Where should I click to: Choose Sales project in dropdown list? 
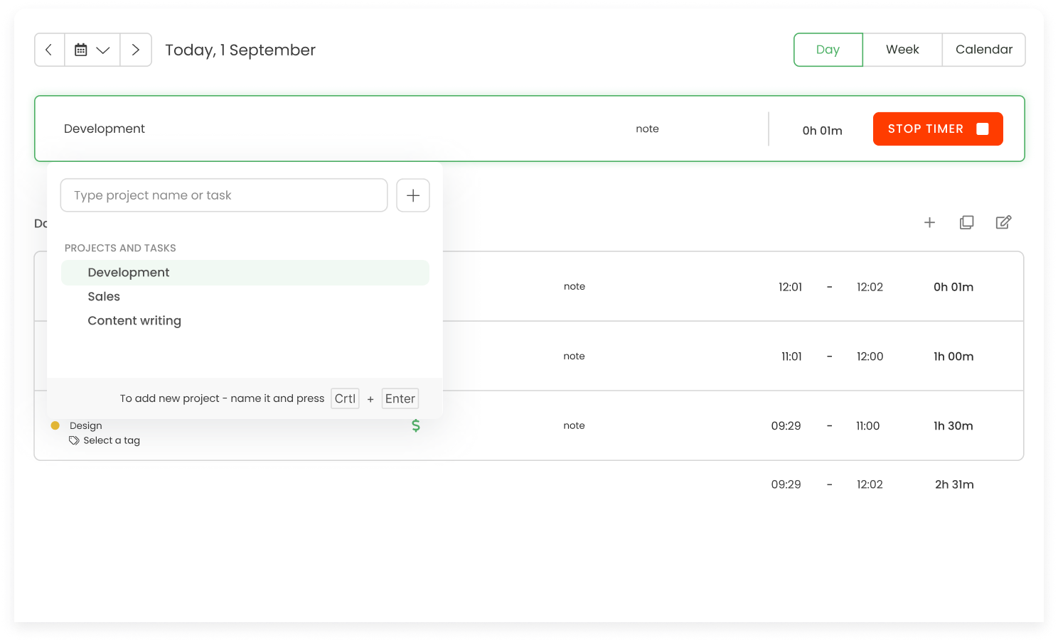point(104,297)
